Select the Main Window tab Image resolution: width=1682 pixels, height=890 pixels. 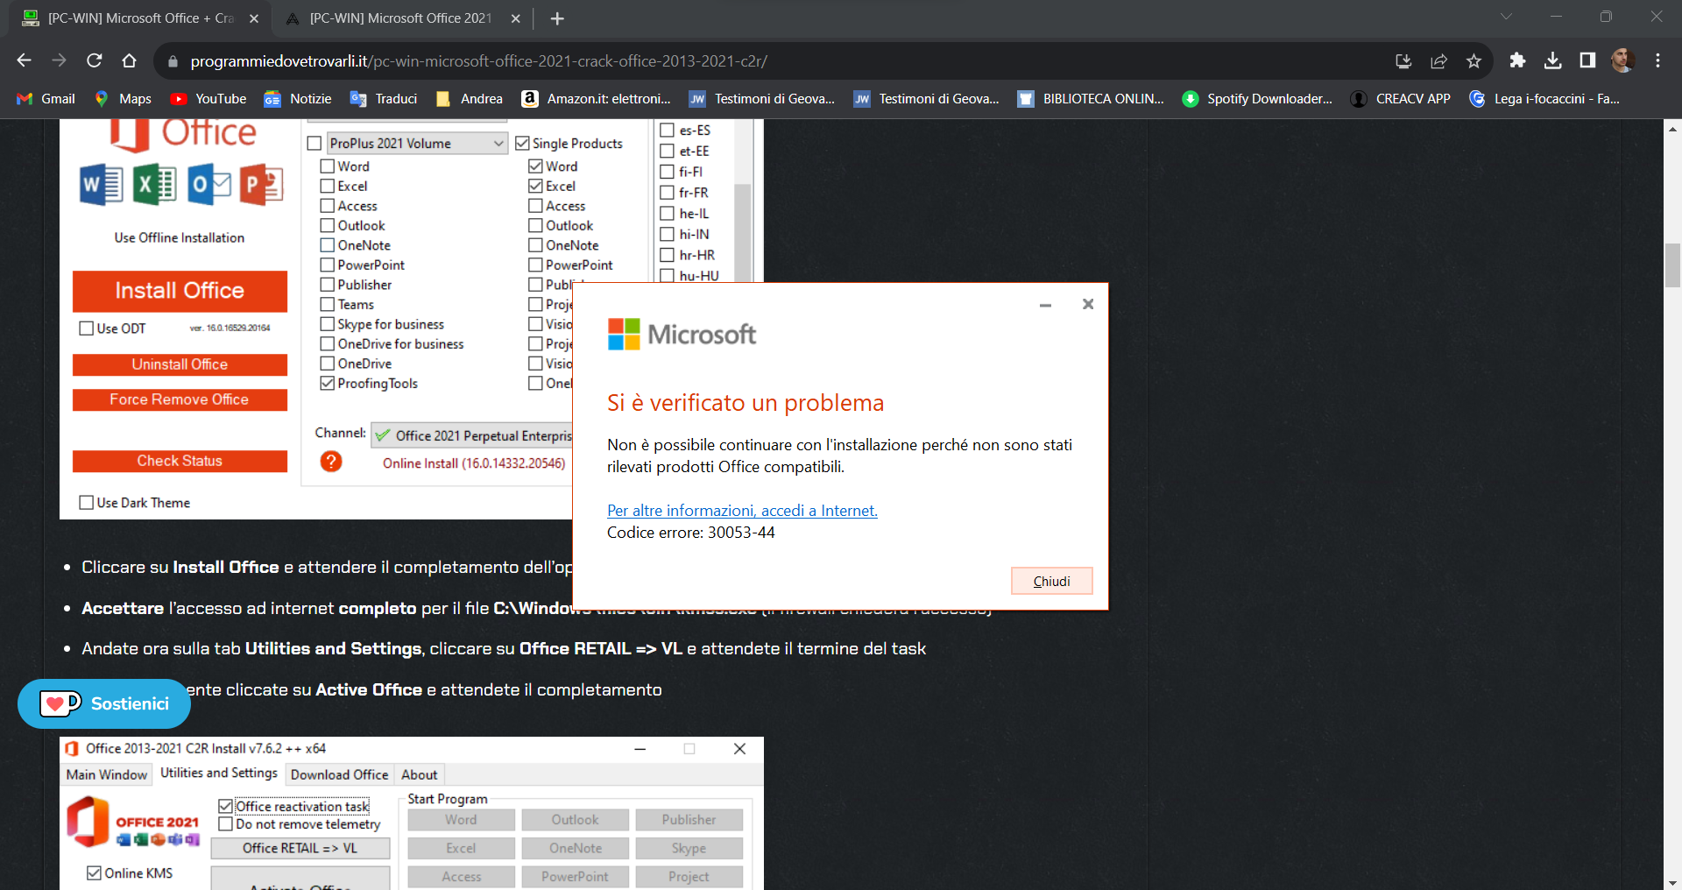(x=107, y=774)
